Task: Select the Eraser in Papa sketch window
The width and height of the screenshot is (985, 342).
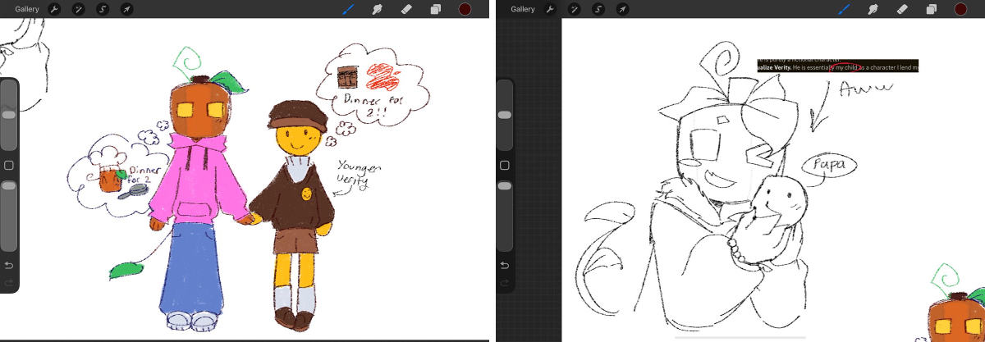Action: pos(903,9)
